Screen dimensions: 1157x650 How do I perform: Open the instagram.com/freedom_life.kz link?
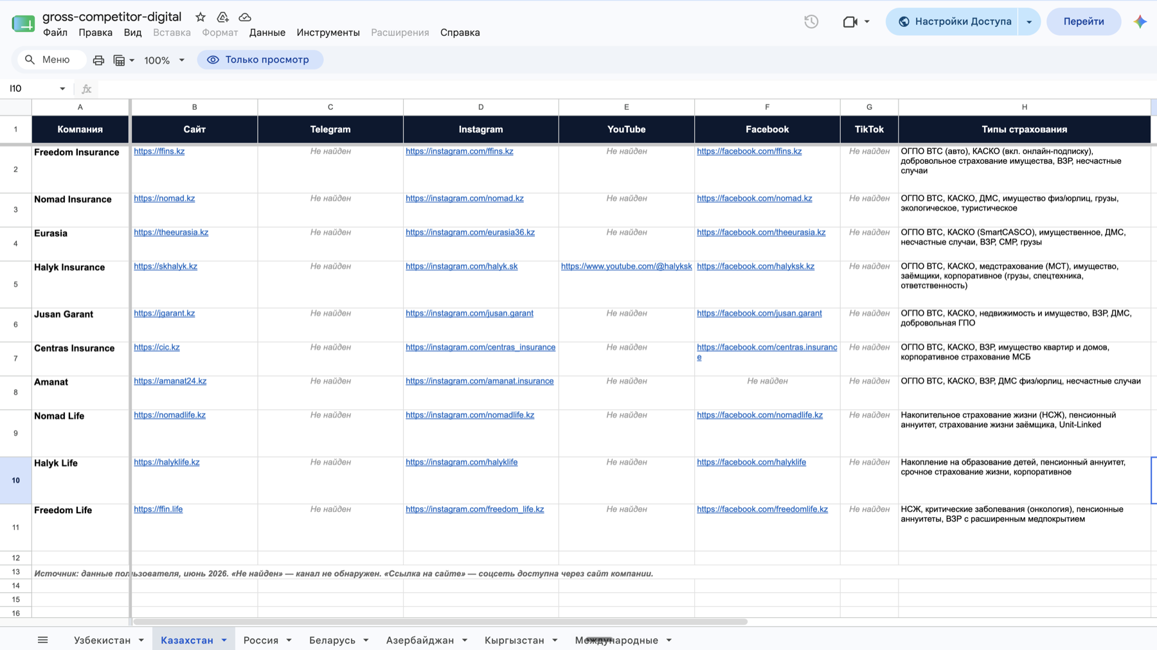(x=475, y=509)
